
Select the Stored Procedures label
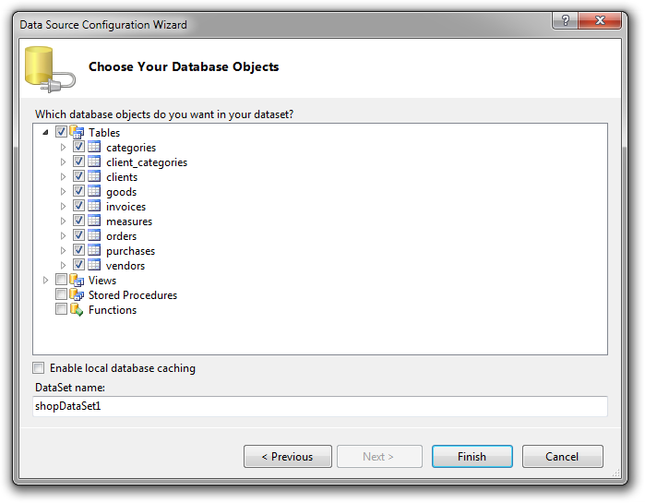[x=133, y=295]
